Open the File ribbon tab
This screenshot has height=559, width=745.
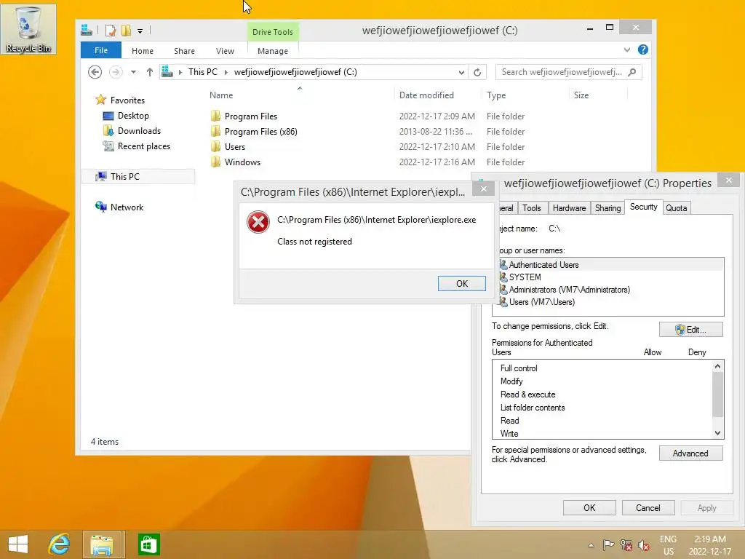100,50
